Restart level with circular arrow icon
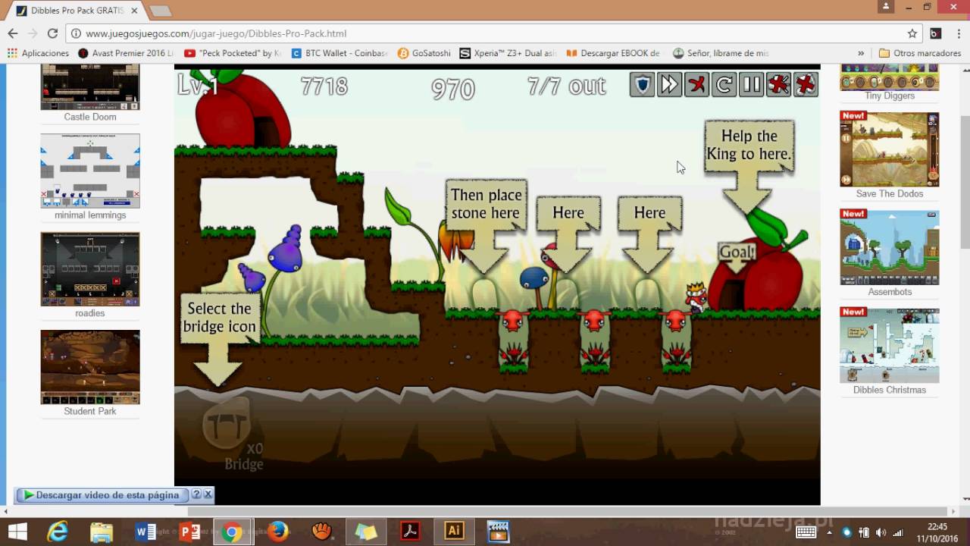The width and height of the screenshot is (970, 546). click(x=724, y=85)
